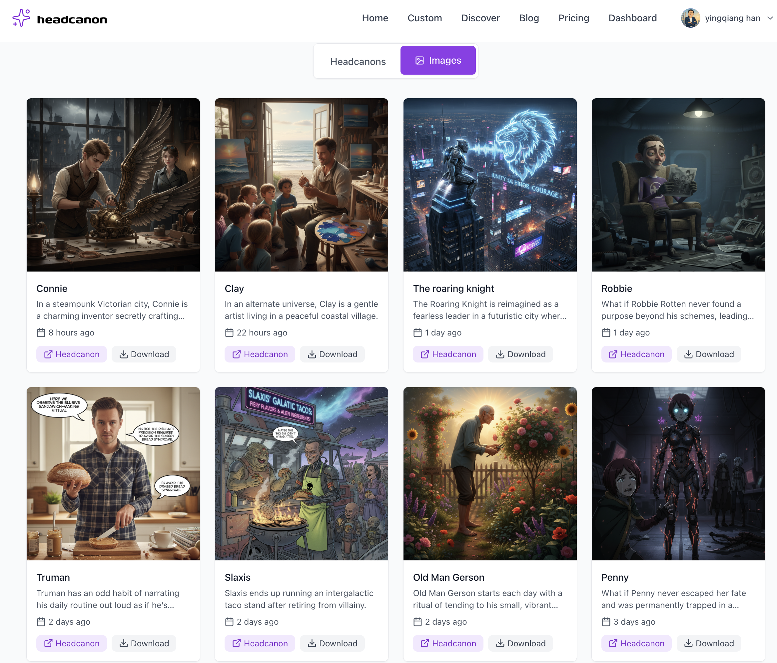Open Slaxis' Headcanon link
777x663 pixels.
click(x=260, y=643)
